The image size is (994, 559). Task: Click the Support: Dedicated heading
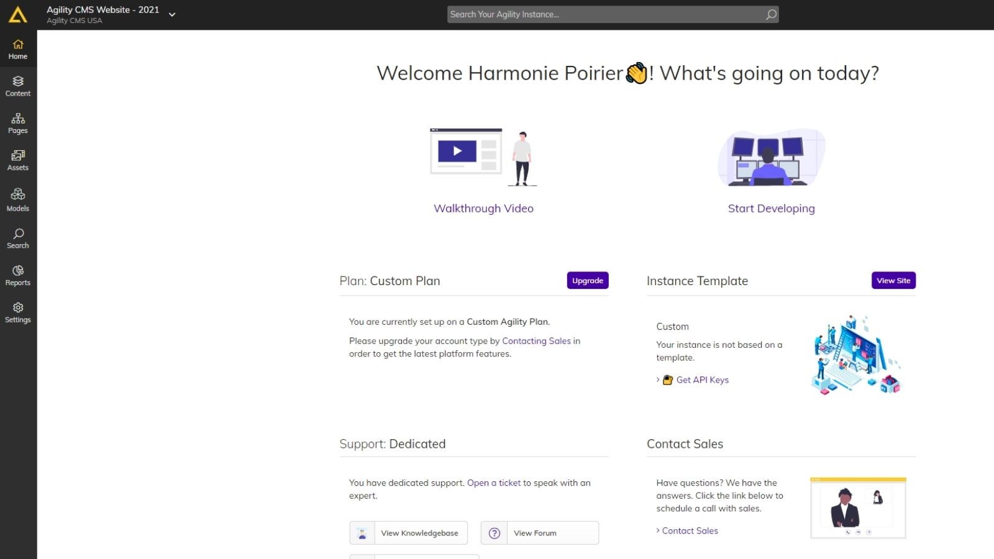[393, 444]
